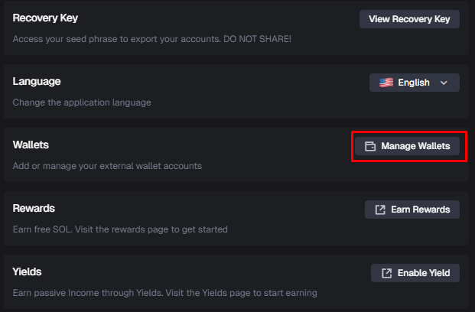Hit the Enable Yield button label
Image resolution: width=475 pixels, height=312 pixels.
pyautogui.click(x=424, y=273)
